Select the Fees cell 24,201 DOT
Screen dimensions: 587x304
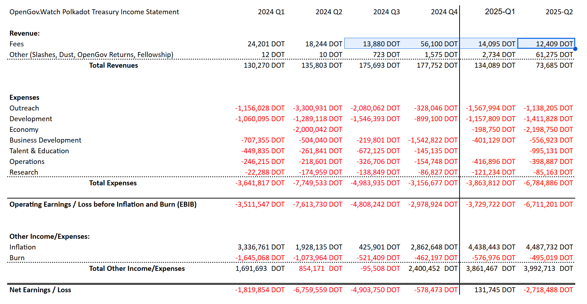click(266, 44)
